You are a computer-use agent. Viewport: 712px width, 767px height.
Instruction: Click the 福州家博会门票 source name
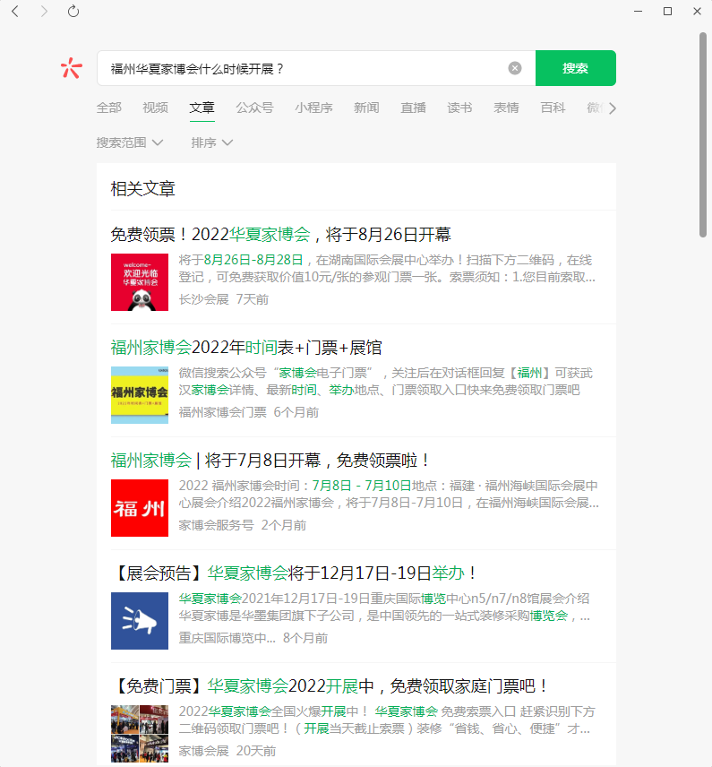pyautogui.click(x=222, y=412)
